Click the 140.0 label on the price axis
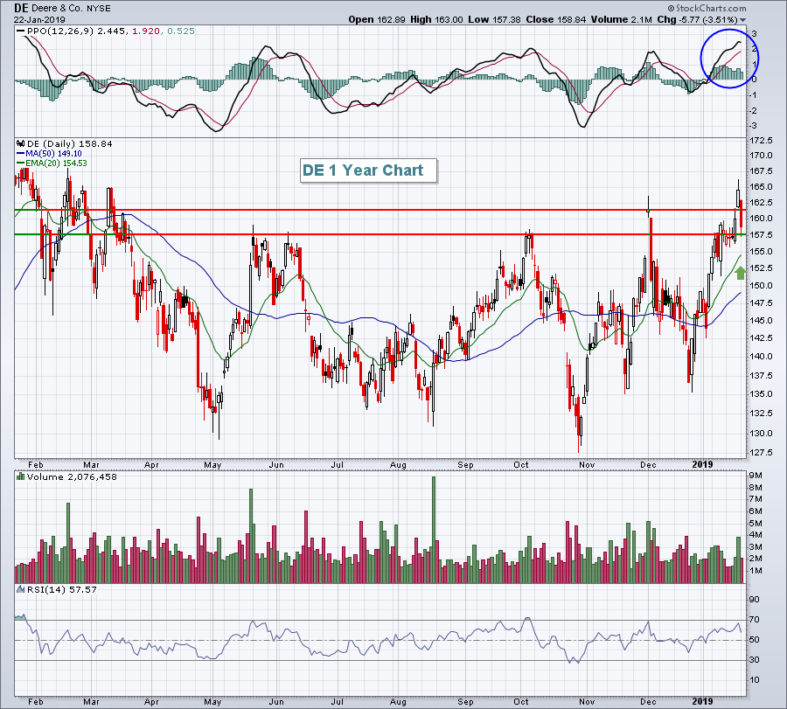This screenshot has width=787, height=709. click(x=761, y=357)
